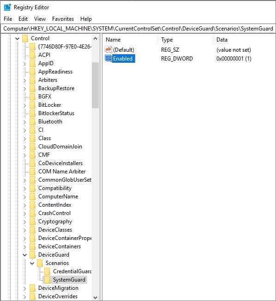276x301 pixels.
Task: Click the CredentialGuard folder icon
Action: (x=47, y=271)
